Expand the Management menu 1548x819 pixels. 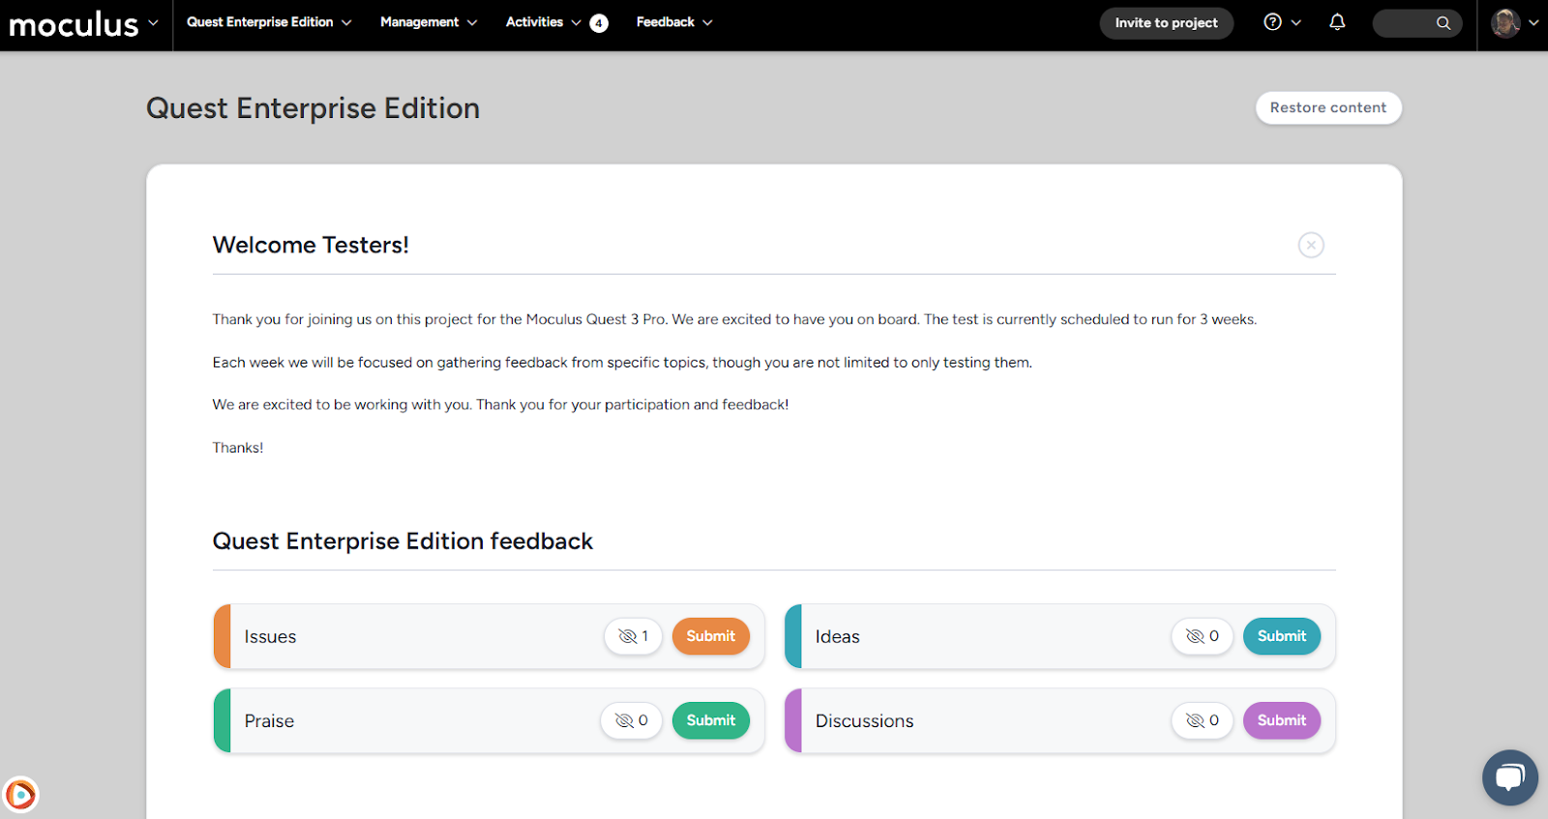(x=429, y=22)
